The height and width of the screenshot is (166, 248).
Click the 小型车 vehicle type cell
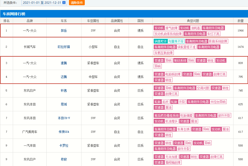tap(93, 47)
